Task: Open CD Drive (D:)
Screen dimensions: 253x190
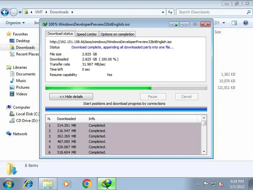Action: pyautogui.click(x=27, y=121)
